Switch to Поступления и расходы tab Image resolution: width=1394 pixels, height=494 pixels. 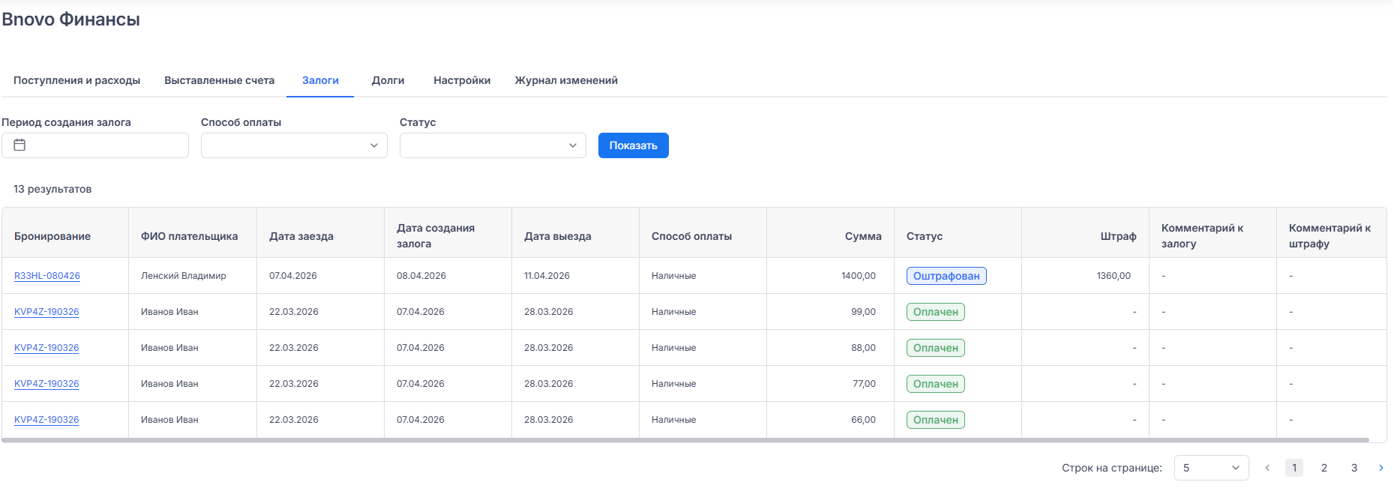76,80
